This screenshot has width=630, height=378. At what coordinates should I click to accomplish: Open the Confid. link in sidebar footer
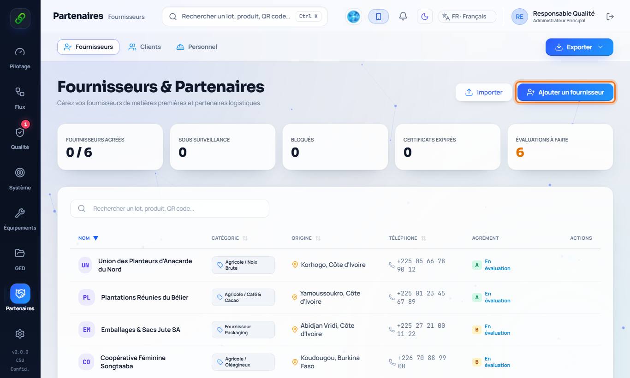(20, 369)
